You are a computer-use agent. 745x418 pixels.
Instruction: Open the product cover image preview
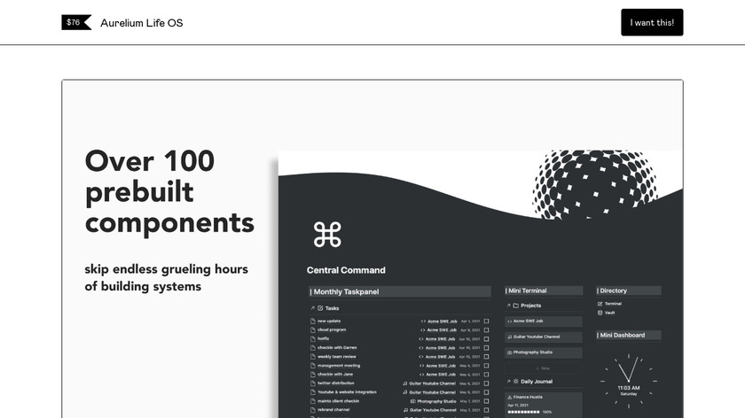tap(372, 249)
